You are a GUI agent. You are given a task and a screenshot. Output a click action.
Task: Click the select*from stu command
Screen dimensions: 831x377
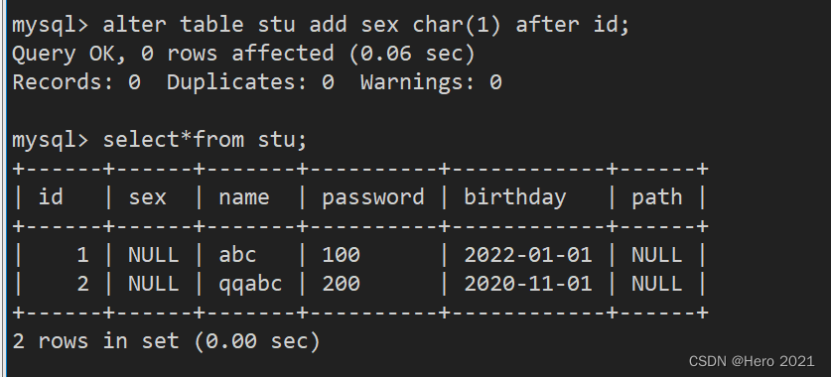[x=160, y=140]
